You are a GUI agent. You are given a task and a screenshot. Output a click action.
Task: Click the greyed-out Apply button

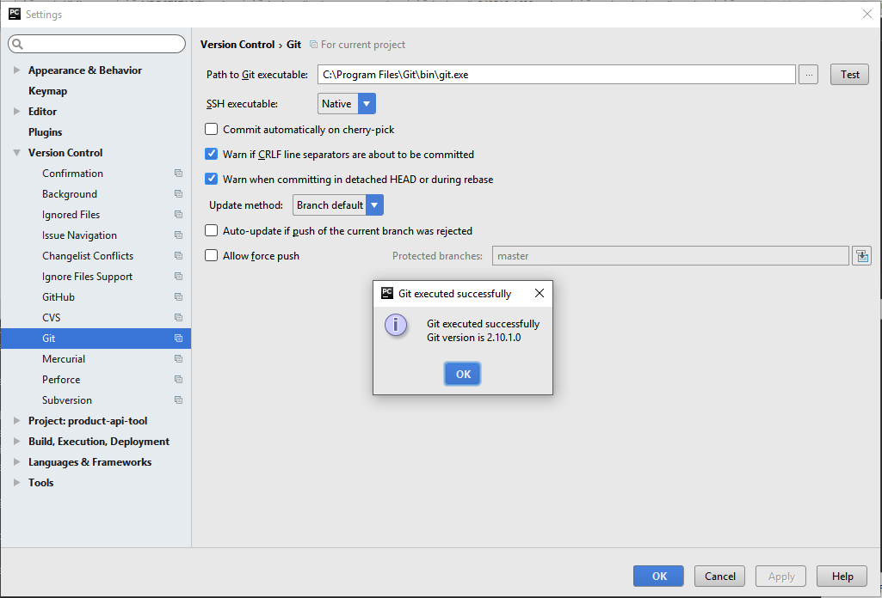pyautogui.click(x=780, y=577)
